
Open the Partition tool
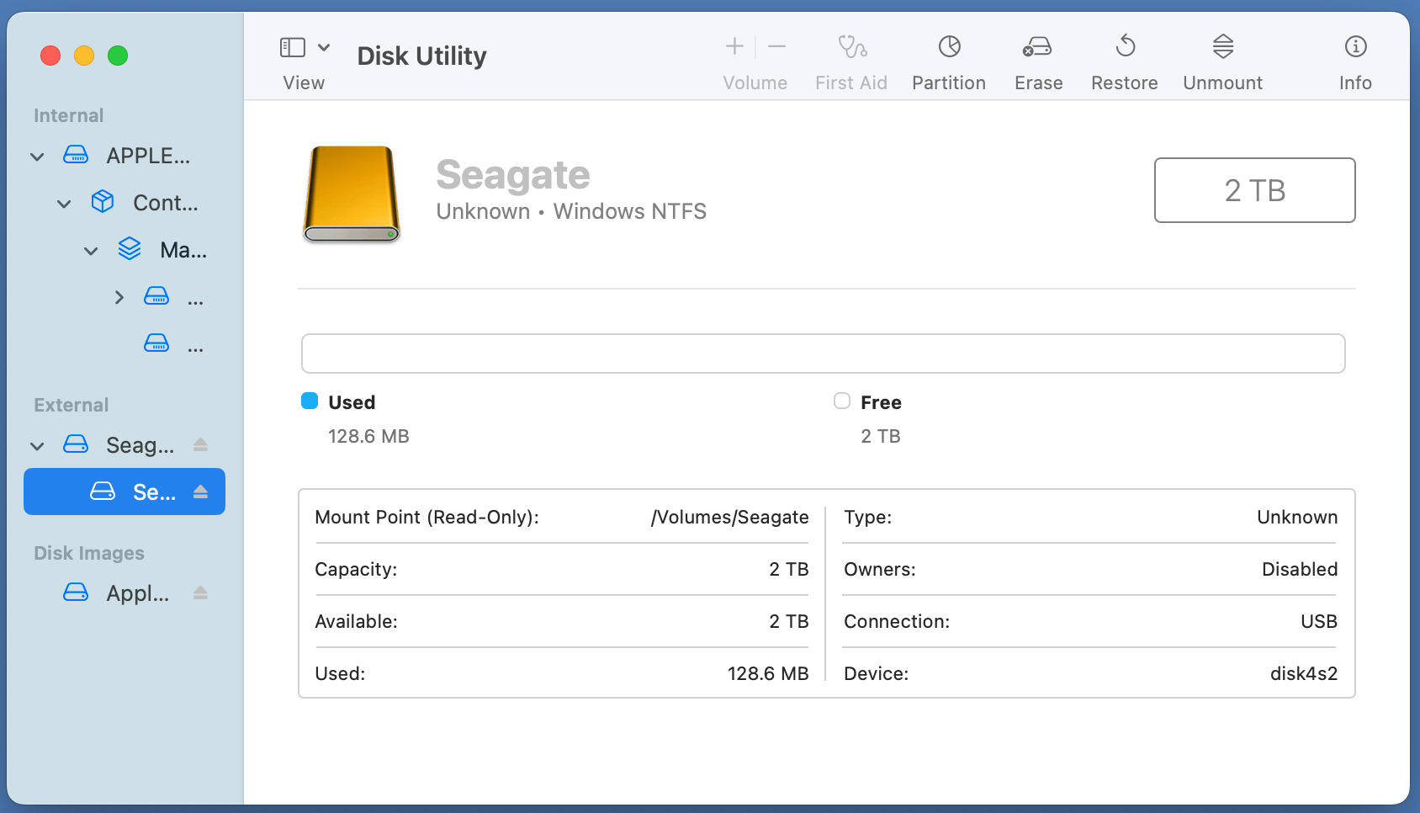[x=949, y=59]
